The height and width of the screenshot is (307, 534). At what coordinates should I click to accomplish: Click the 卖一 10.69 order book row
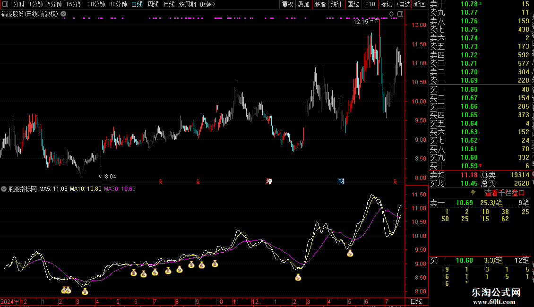pos(480,80)
